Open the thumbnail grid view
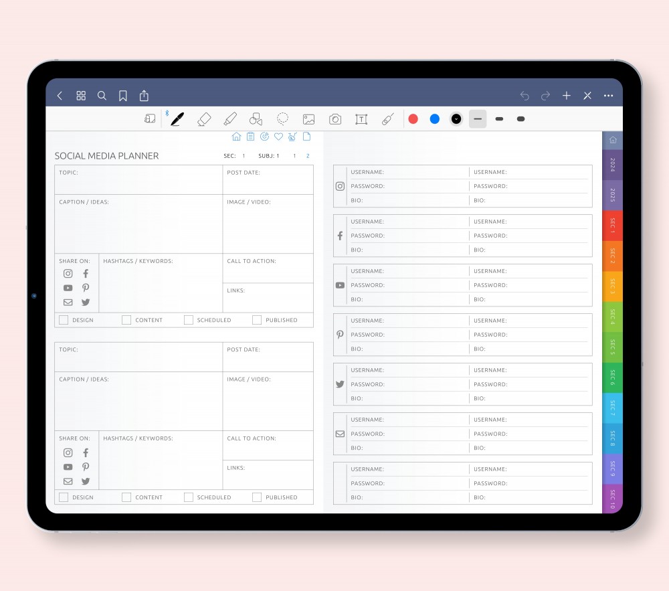The height and width of the screenshot is (591, 669). (81, 96)
